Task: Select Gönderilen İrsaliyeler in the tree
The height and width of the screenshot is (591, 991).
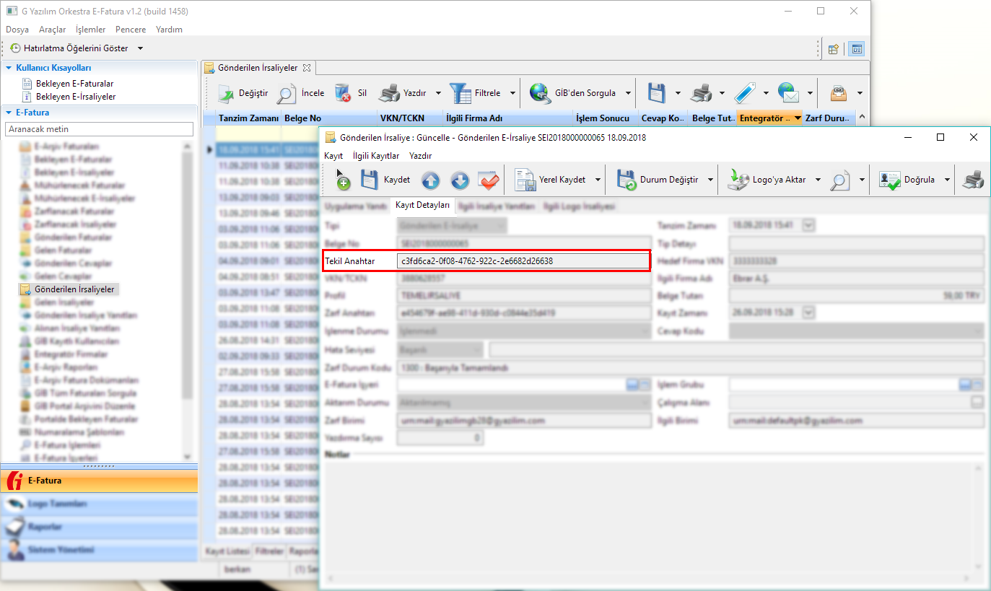Action: click(x=74, y=289)
